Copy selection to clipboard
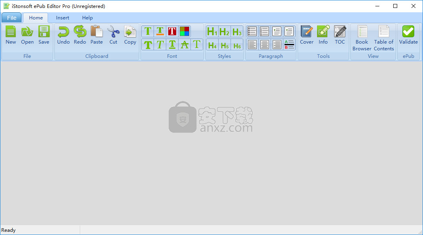 [130, 35]
